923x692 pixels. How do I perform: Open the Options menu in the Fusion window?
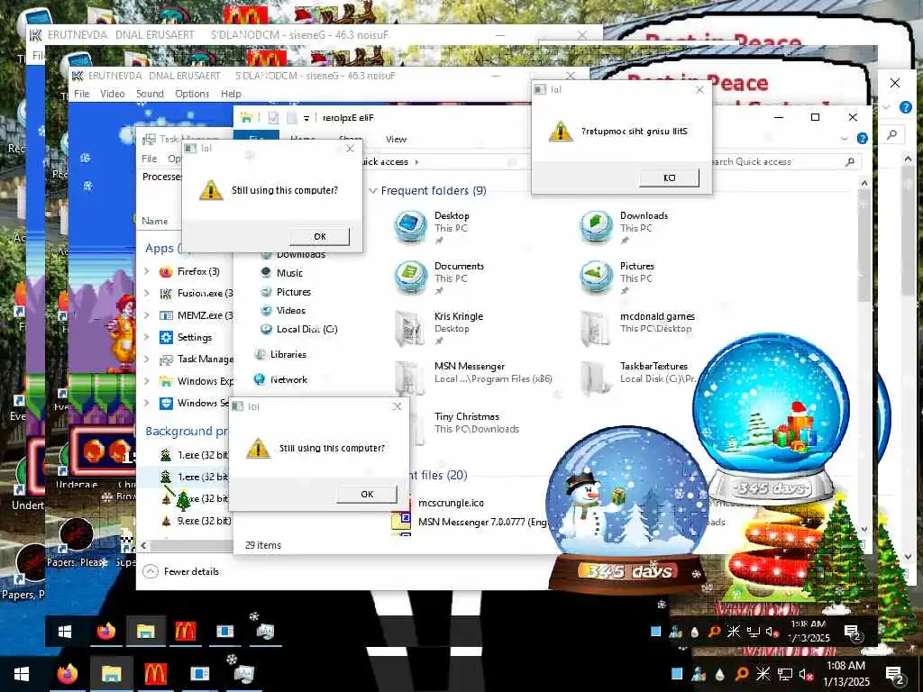(x=192, y=94)
